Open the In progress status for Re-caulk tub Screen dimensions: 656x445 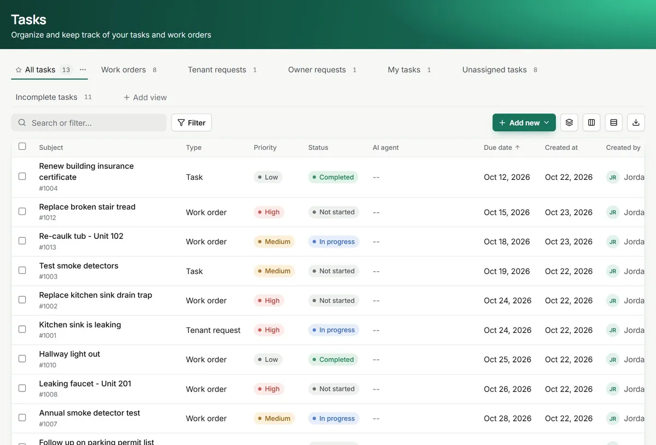pos(333,242)
